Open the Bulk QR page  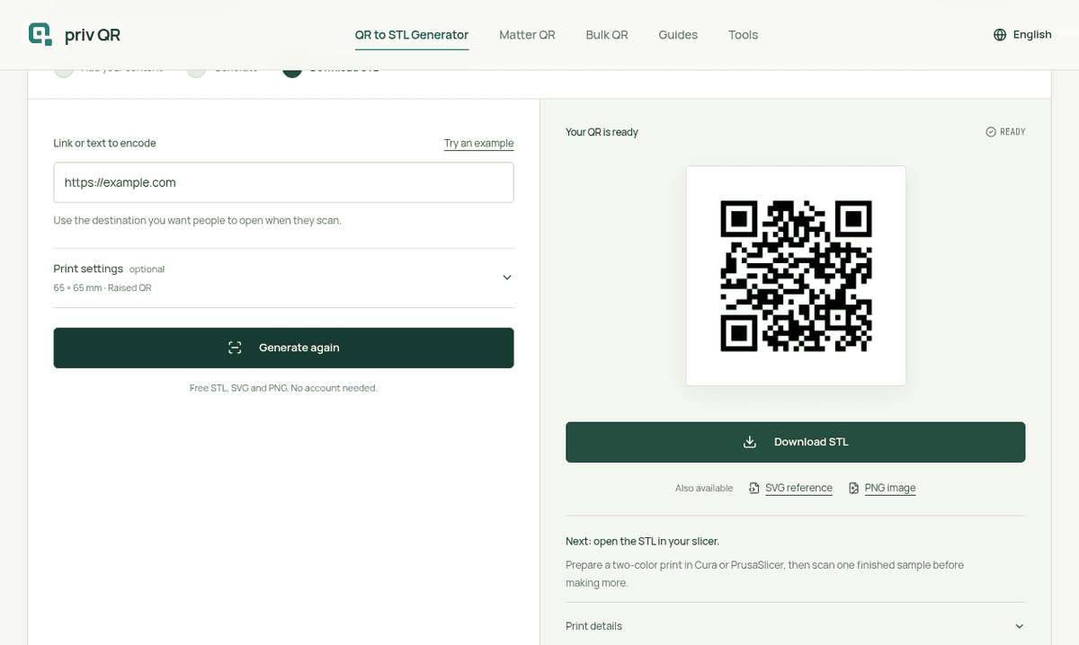pyautogui.click(x=607, y=35)
